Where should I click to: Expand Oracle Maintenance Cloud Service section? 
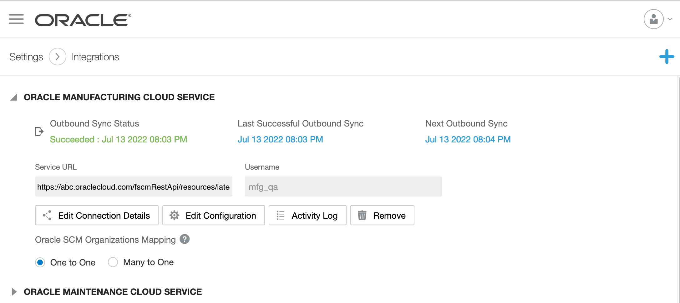click(x=14, y=292)
